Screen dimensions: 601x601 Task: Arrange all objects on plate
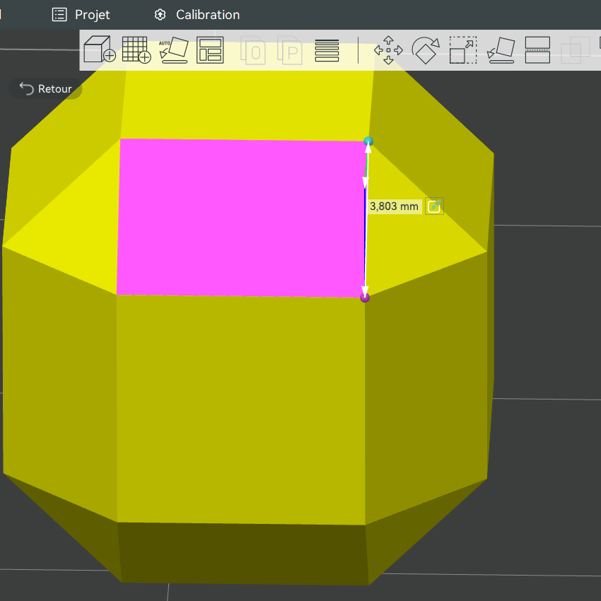tap(210, 49)
